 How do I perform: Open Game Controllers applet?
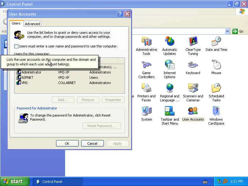pyautogui.click(x=146, y=69)
